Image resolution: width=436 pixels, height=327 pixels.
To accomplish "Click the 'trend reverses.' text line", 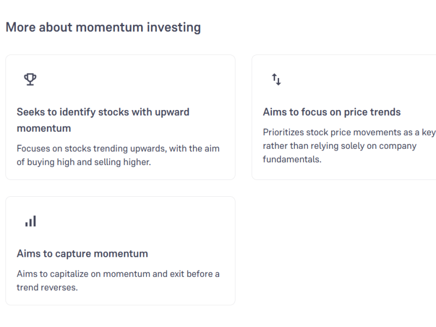I will 47,288.
